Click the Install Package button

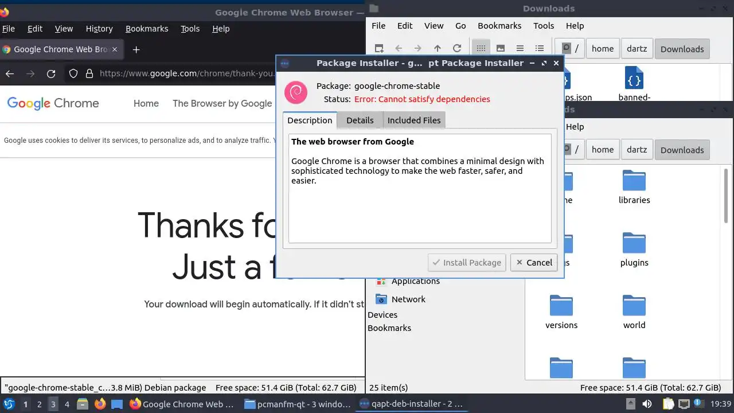pos(467,263)
